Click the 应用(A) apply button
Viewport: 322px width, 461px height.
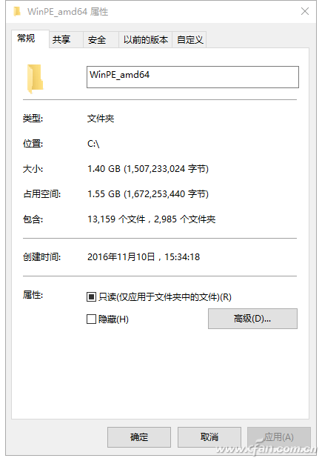click(x=279, y=437)
